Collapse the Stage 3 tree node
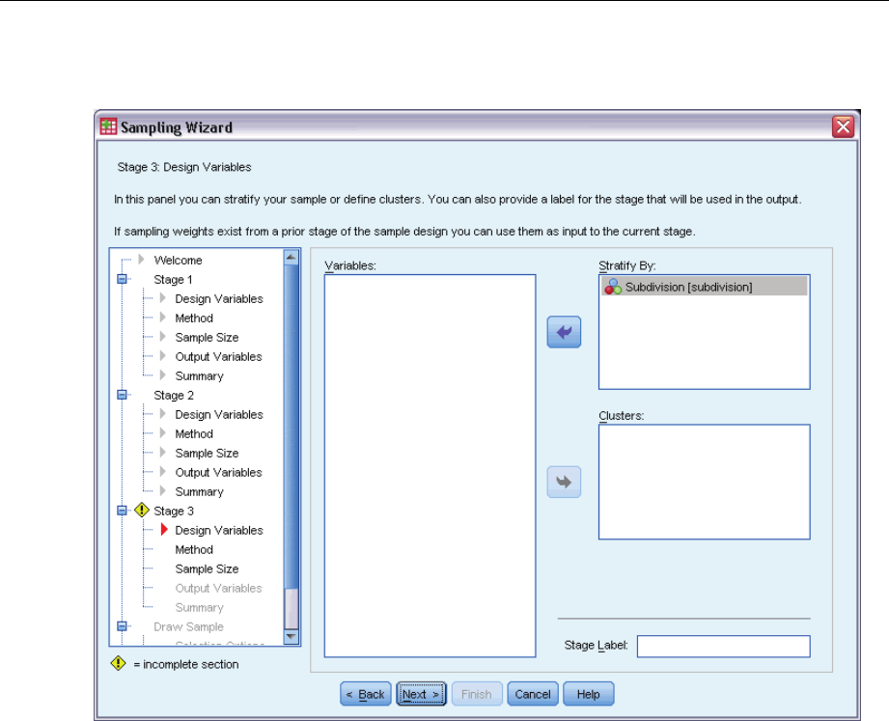Image resolution: width=889 pixels, height=721 pixels. tap(122, 511)
